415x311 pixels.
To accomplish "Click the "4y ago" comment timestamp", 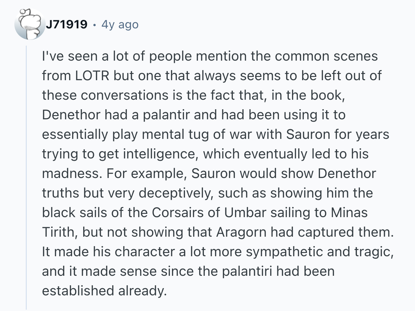I will 120,24.
